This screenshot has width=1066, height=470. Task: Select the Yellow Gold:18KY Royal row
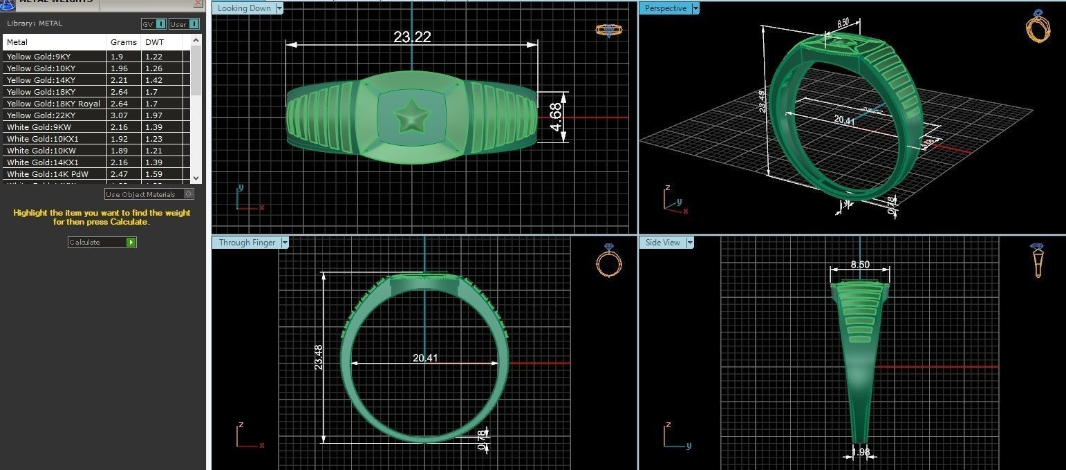97,104
